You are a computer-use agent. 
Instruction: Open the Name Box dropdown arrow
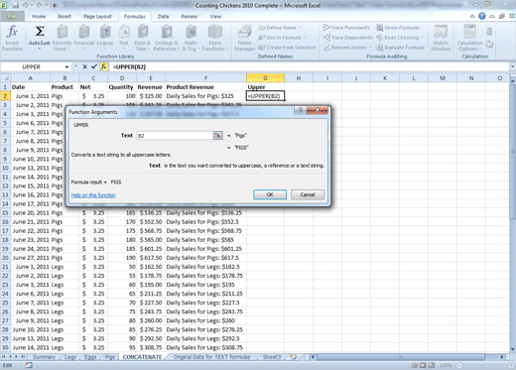pos(66,66)
